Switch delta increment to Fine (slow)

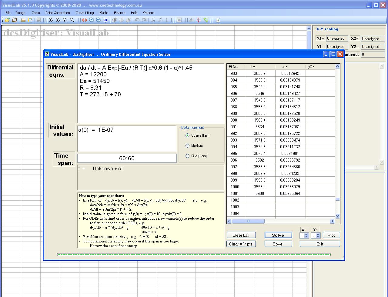pos(187,156)
